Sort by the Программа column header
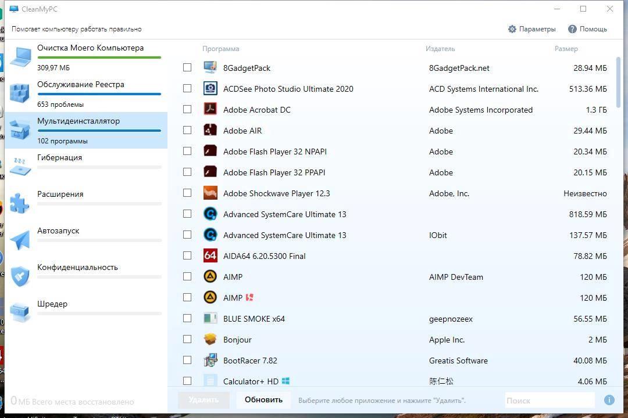628x418 pixels. pos(221,48)
